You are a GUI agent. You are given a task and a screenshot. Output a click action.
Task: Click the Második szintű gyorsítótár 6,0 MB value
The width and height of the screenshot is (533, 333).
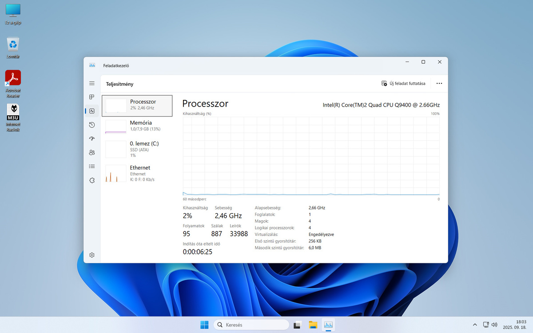[x=315, y=248]
